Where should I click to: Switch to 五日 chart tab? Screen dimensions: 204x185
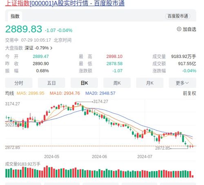[x=51, y=83]
